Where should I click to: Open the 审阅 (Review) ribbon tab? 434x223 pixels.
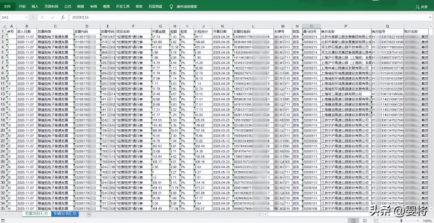(93, 6)
